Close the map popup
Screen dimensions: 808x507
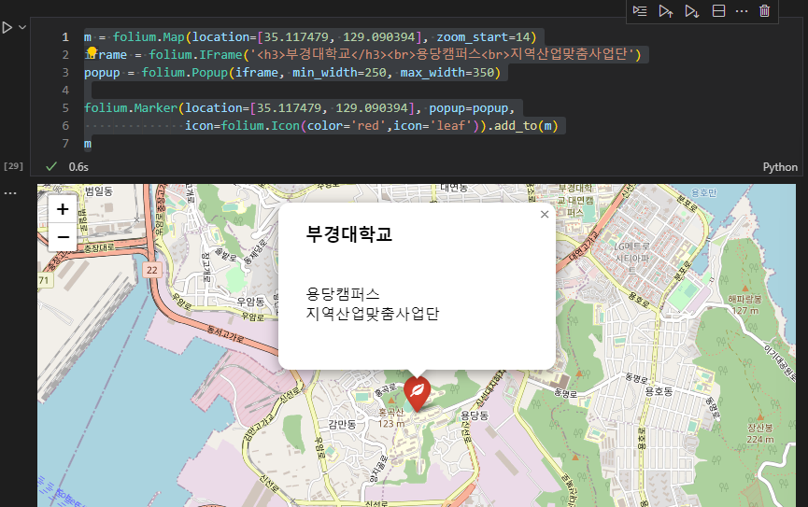point(545,215)
